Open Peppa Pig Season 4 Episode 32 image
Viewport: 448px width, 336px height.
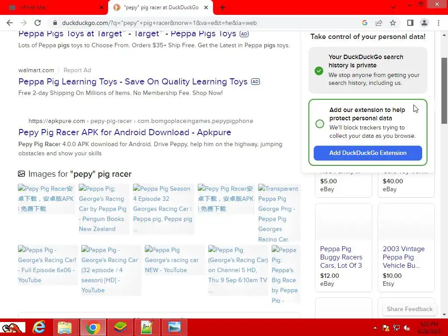163,209
